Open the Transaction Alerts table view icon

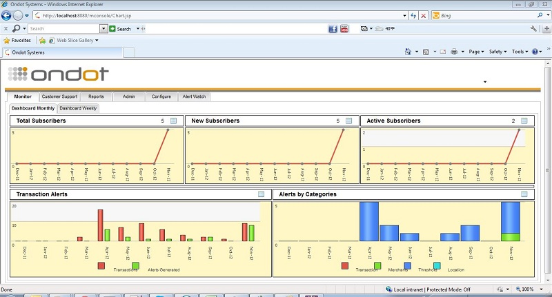261,194
